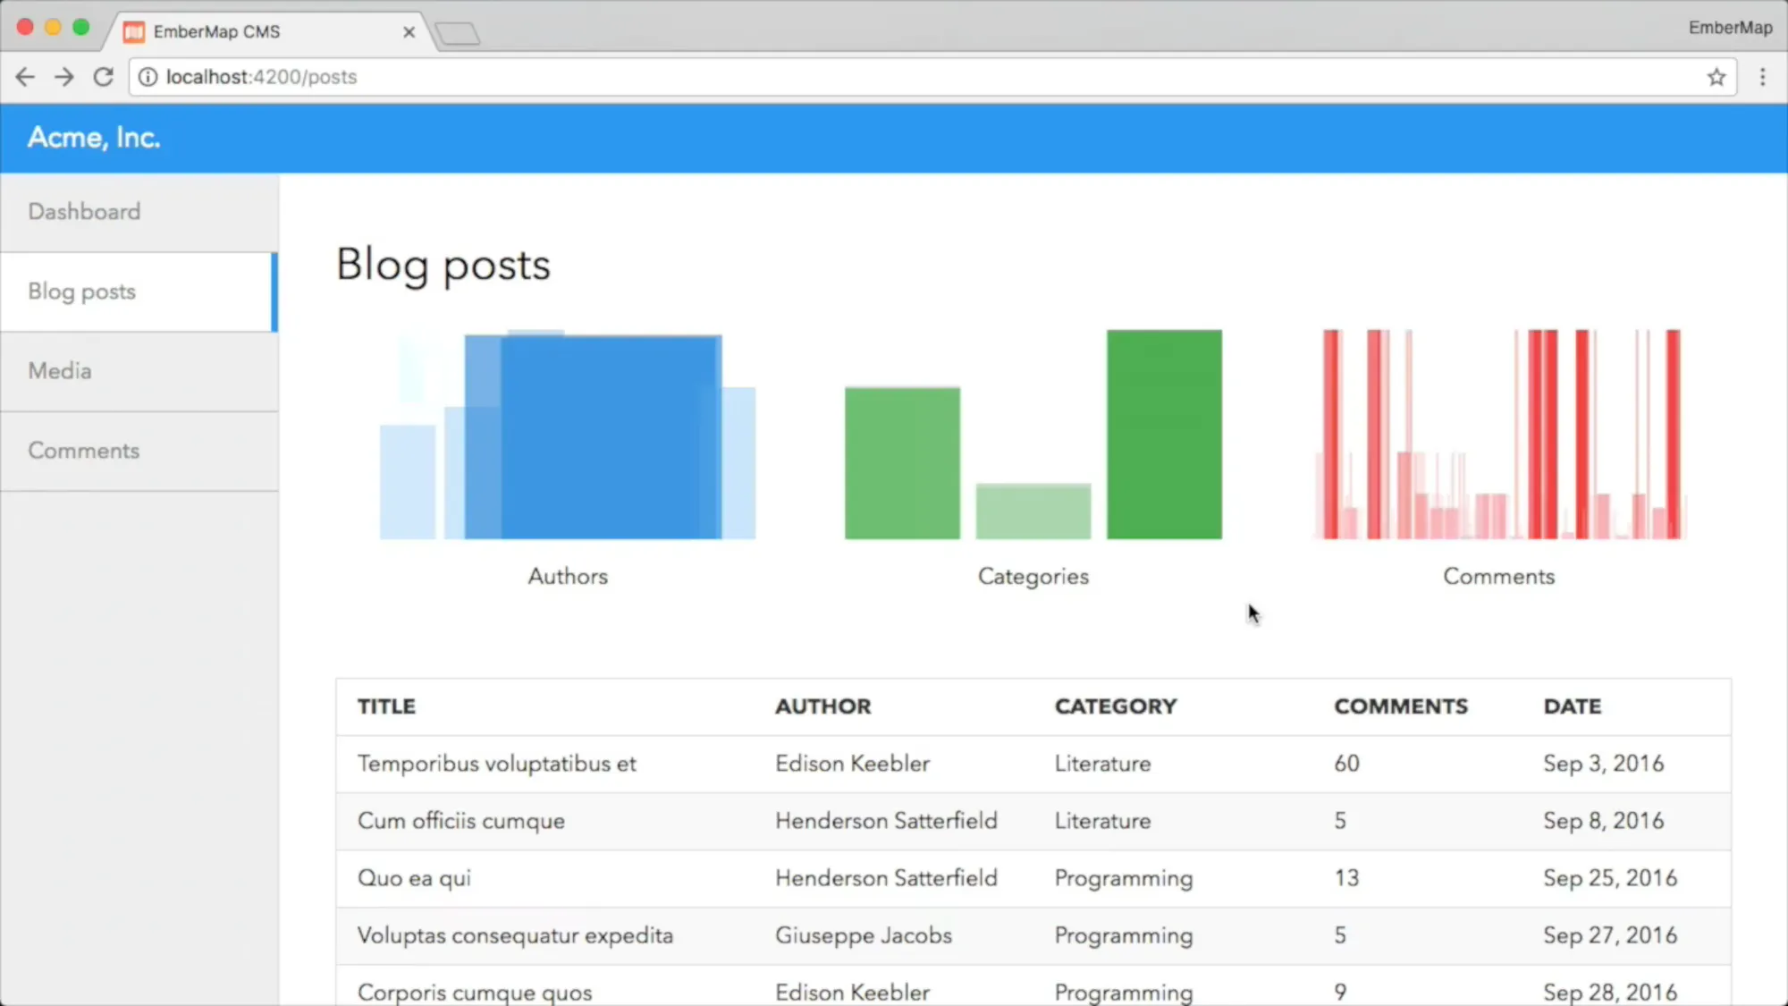Go to Media in the sidebar
This screenshot has height=1006, width=1788.
point(139,371)
